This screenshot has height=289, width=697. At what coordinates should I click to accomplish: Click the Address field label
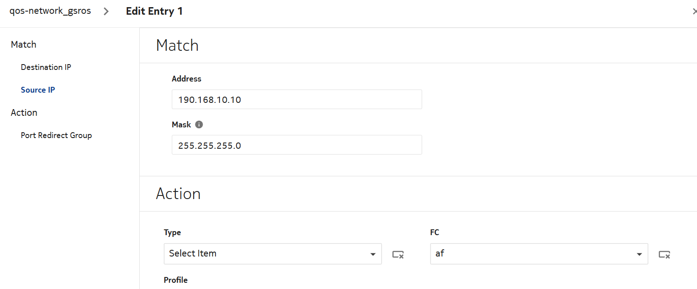[187, 79]
